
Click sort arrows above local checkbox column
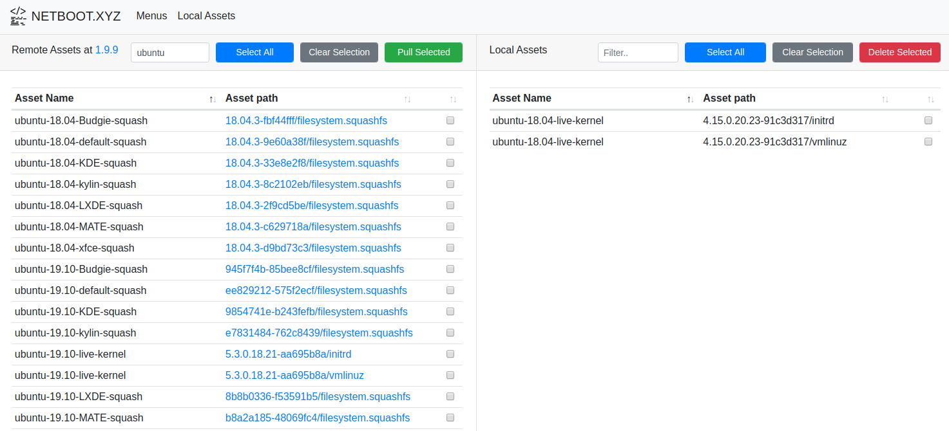click(x=930, y=99)
